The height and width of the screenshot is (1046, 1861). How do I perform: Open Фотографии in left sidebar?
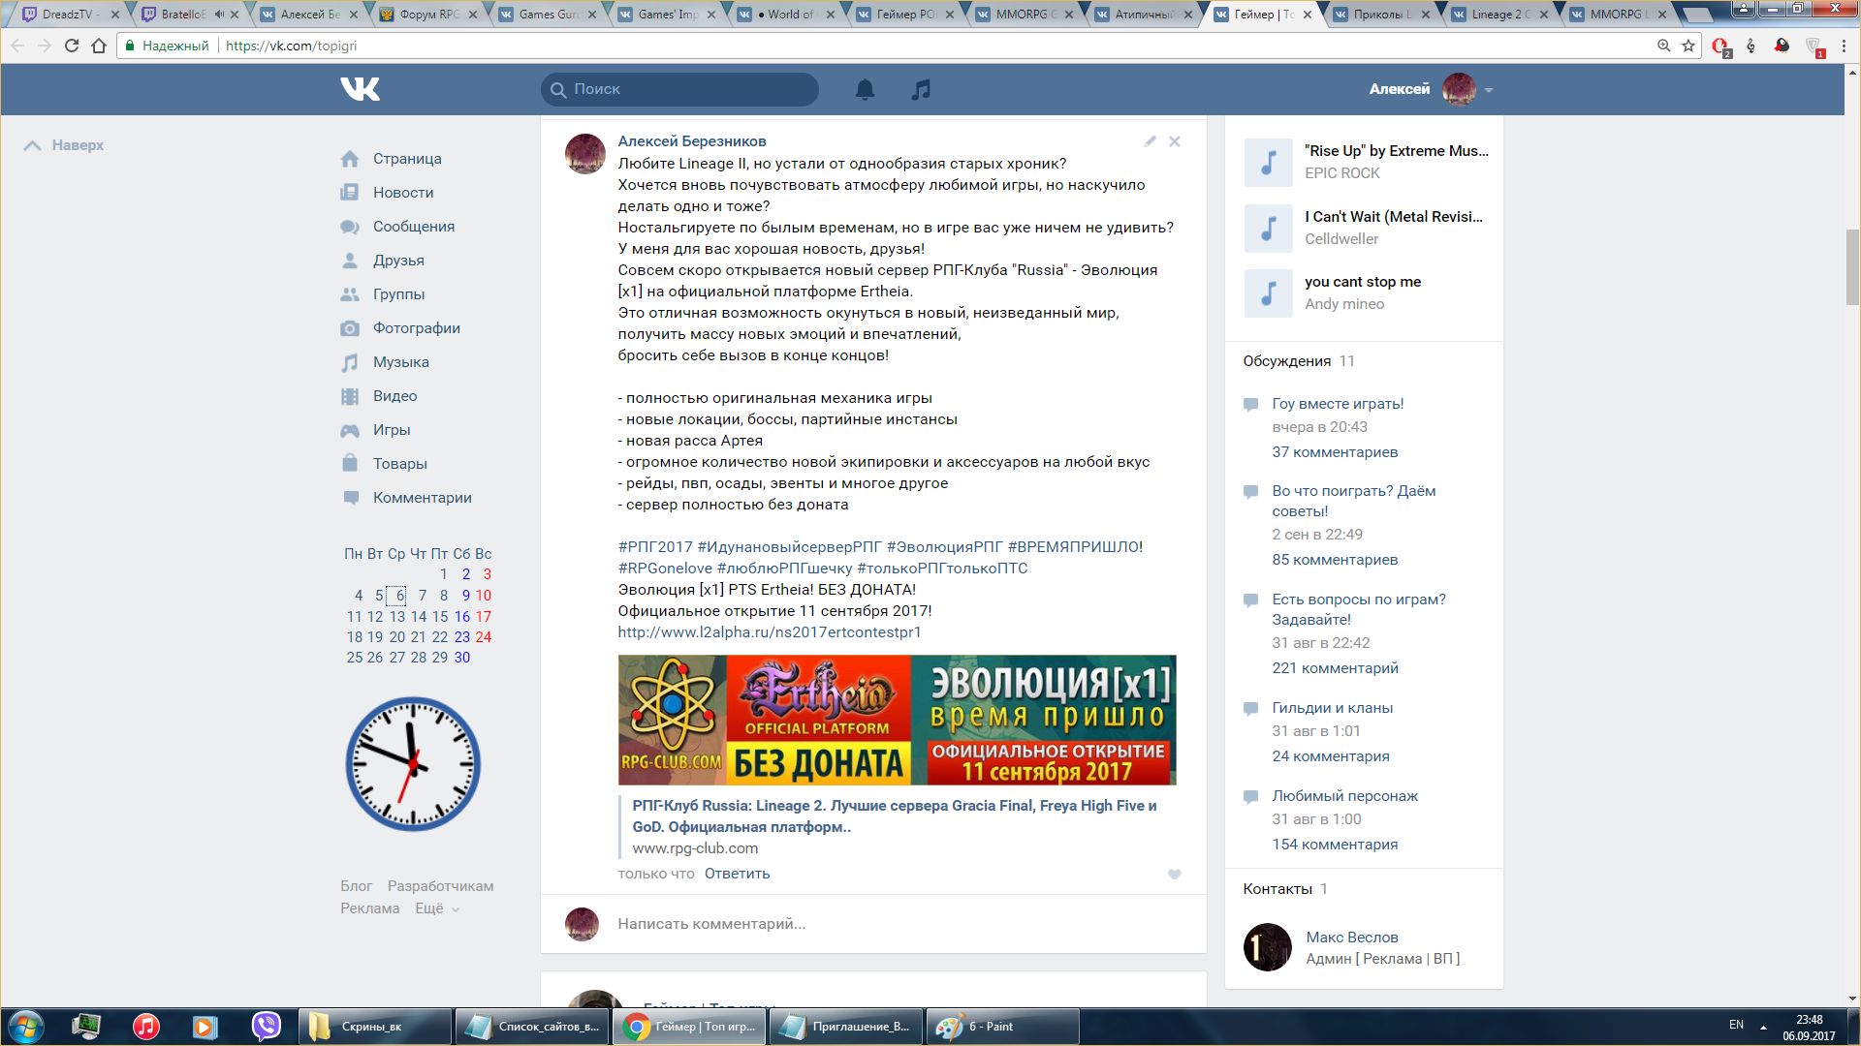point(417,328)
